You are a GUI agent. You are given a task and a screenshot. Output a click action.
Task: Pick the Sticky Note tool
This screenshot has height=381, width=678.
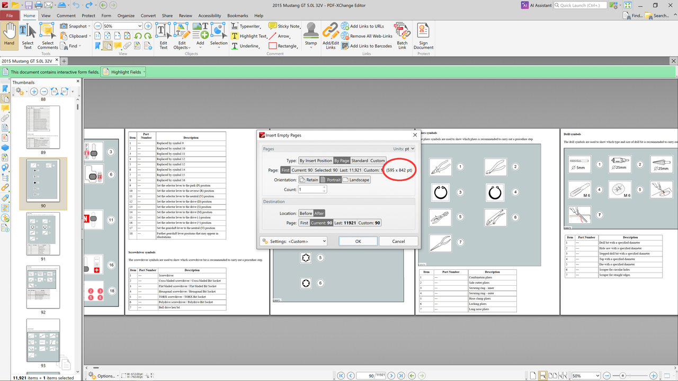[284, 26]
